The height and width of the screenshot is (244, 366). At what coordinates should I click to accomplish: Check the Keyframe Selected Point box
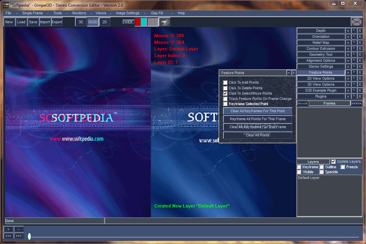pyautogui.click(x=225, y=104)
